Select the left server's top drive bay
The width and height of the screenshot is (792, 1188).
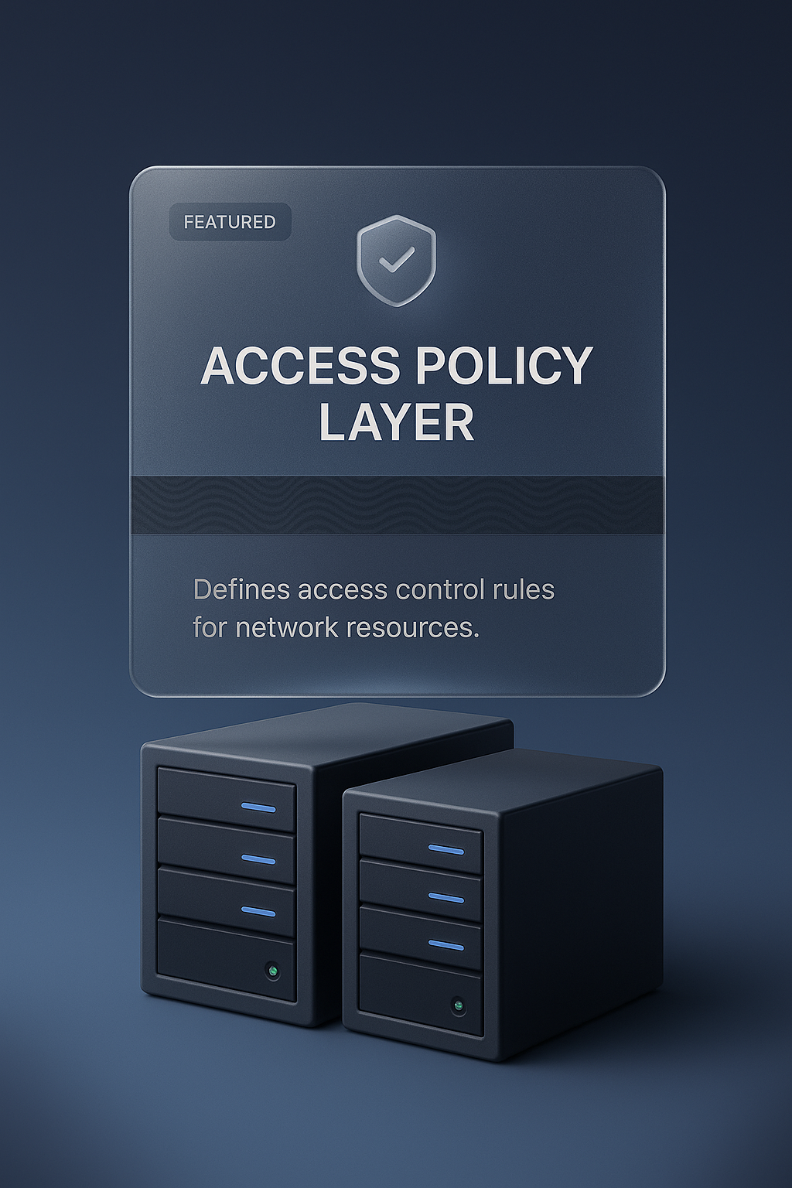coord(226,799)
